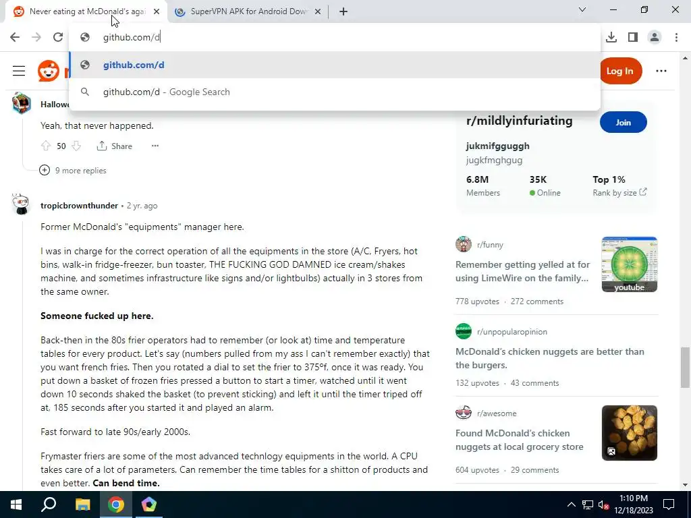Select the github.com/d URL suggestion
Screen dimensions: 691x518
click(335, 65)
